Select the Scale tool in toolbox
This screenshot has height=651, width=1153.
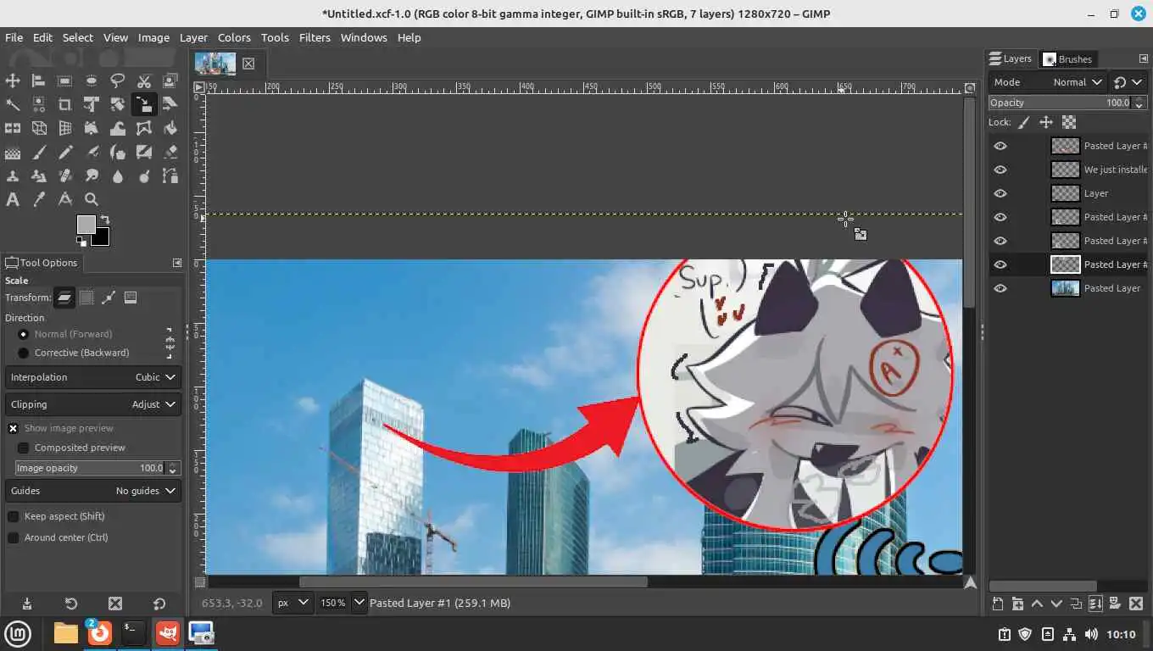144,104
